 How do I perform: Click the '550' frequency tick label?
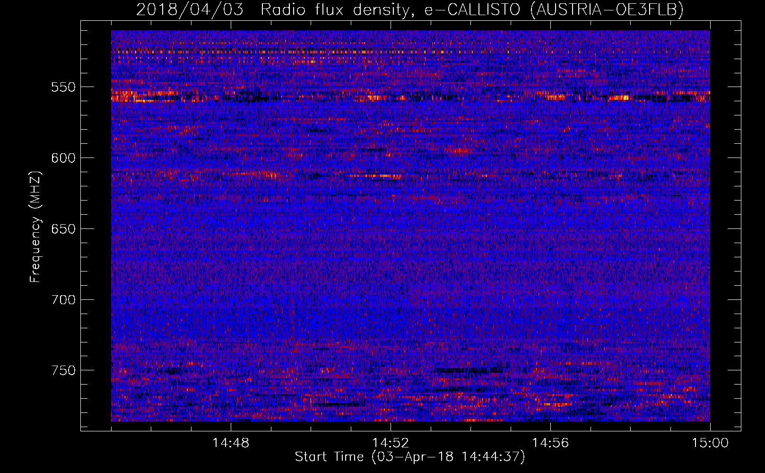click(x=63, y=87)
